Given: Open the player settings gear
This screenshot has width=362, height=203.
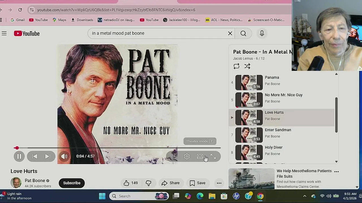Looking at the screenshot, I should click(187, 156).
